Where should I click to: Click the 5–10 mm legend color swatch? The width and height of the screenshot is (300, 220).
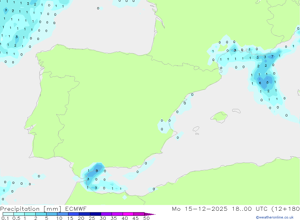(52, 214)
